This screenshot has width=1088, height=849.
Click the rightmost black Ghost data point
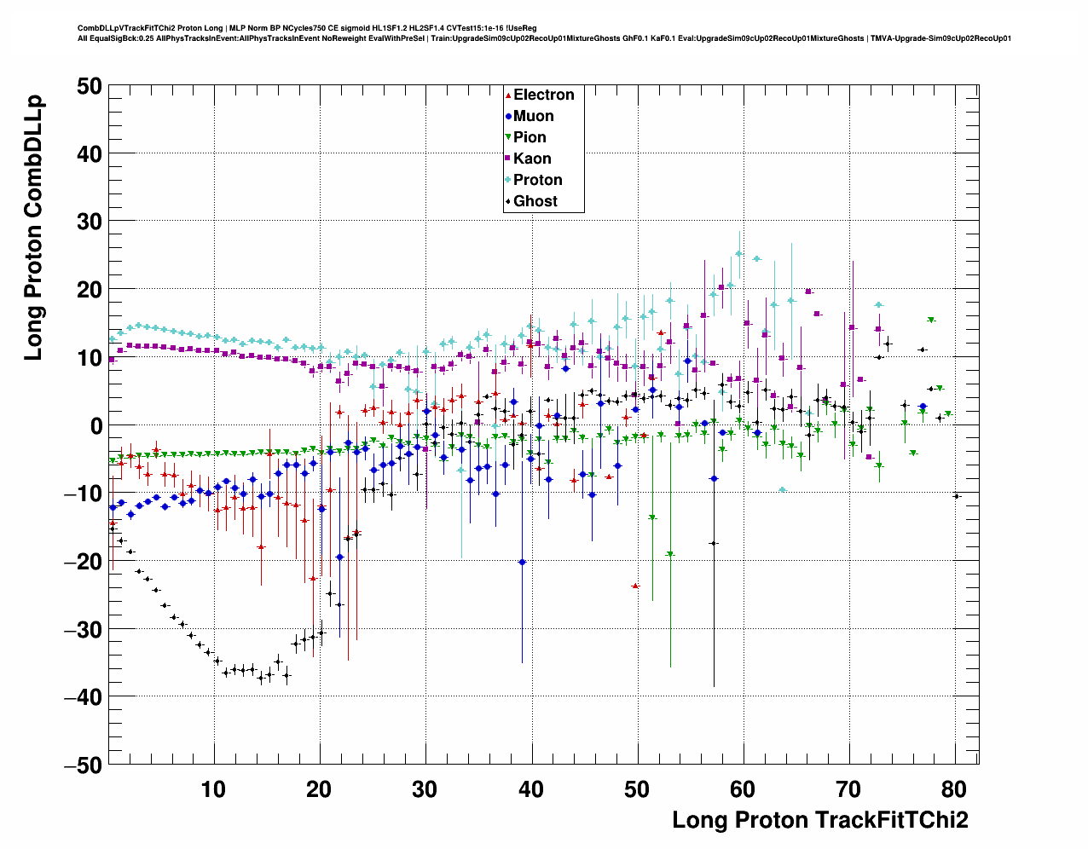956,496
